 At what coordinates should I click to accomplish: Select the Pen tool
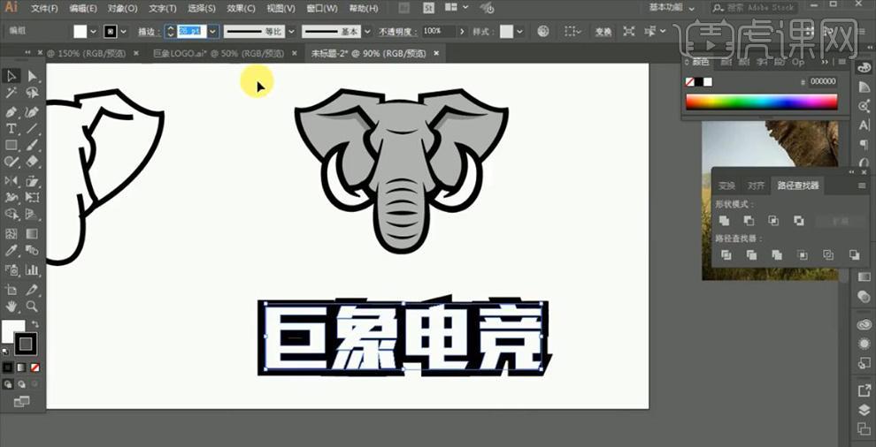pos(12,111)
